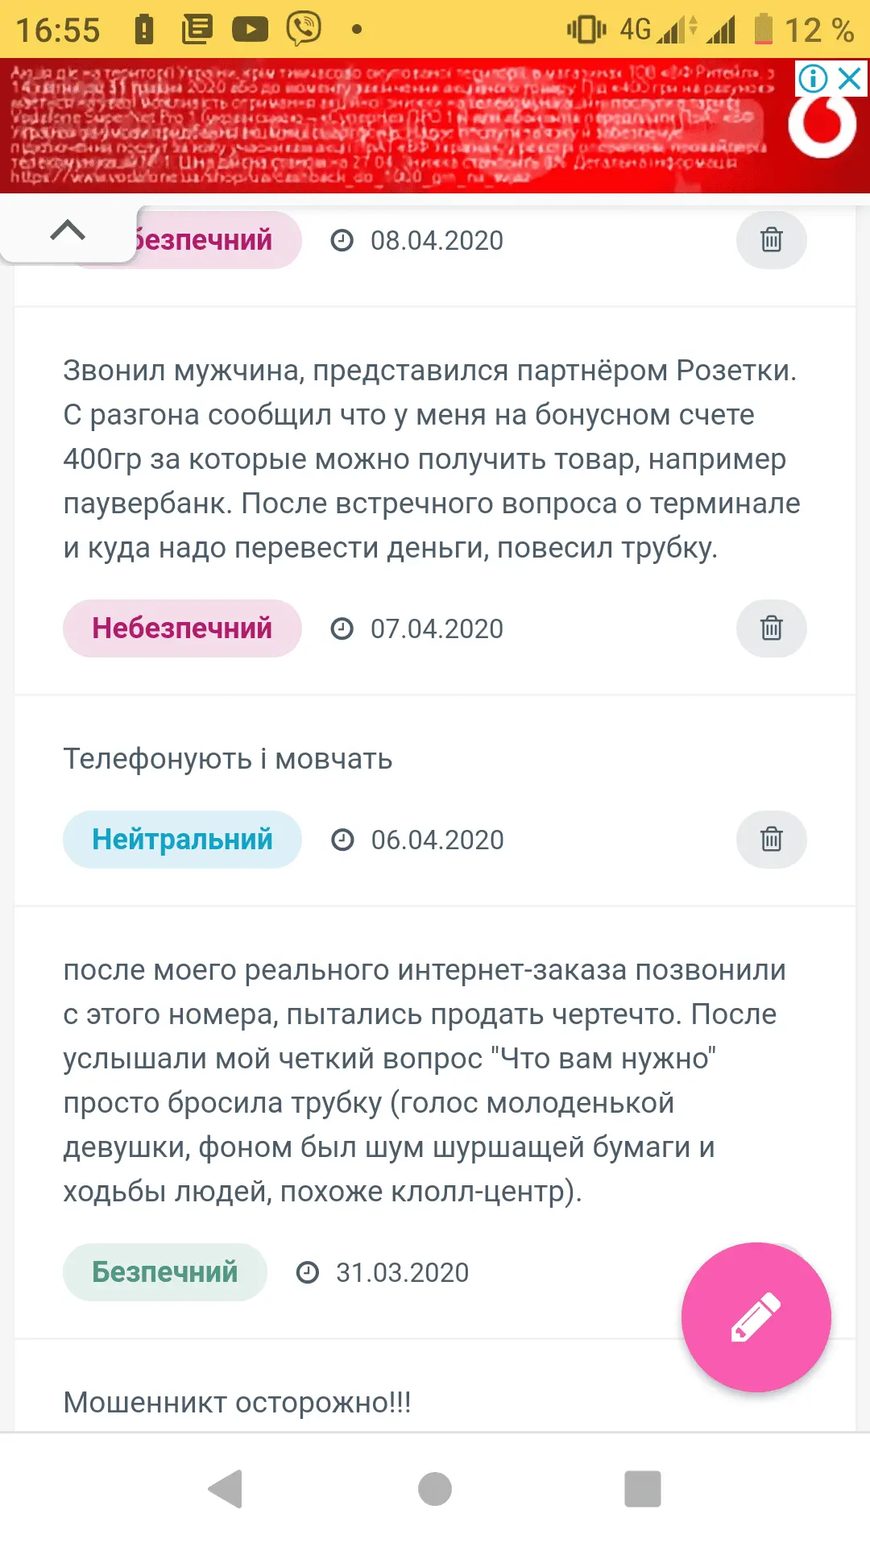Screen dimensions: 870x1547
Task: Tap the 07.04.2020 review date
Action: (x=436, y=628)
